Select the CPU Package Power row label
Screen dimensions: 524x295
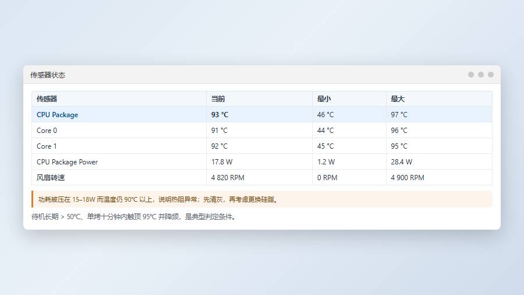coord(67,162)
